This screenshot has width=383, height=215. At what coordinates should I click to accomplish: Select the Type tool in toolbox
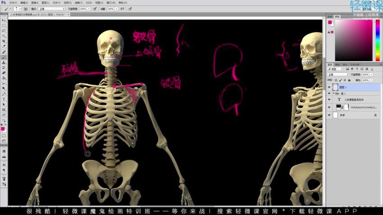tap(4, 99)
